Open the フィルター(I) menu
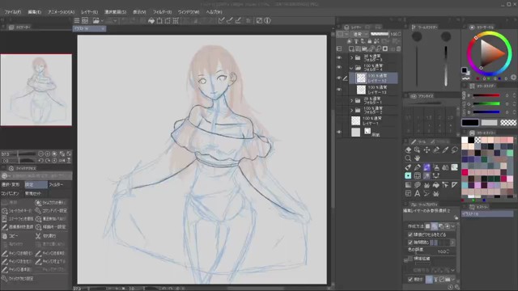The height and width of the screenshot is (291, 518). point(162,12)
